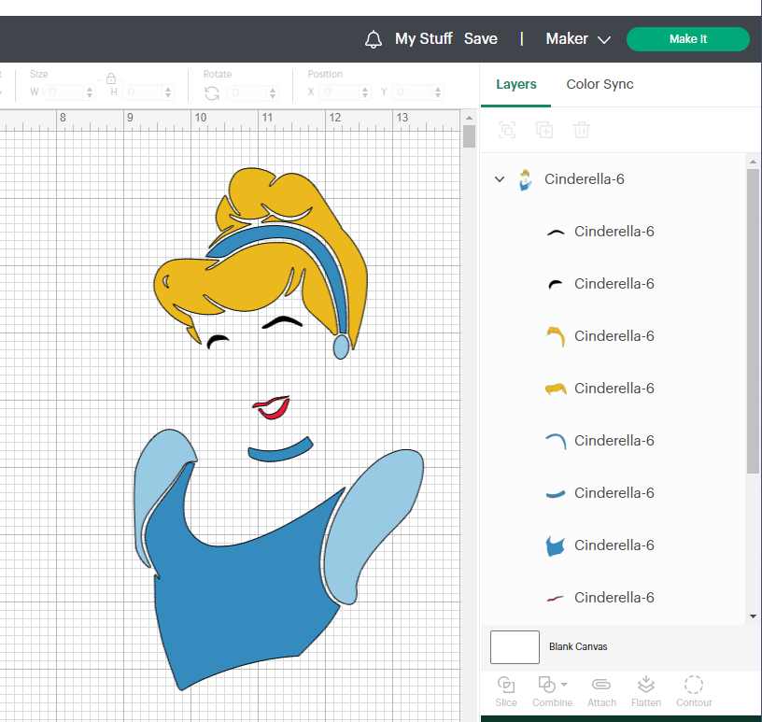762x722 pixels.
Task: Collapse the Cinderella-6 group chevron
Action: 500,179
